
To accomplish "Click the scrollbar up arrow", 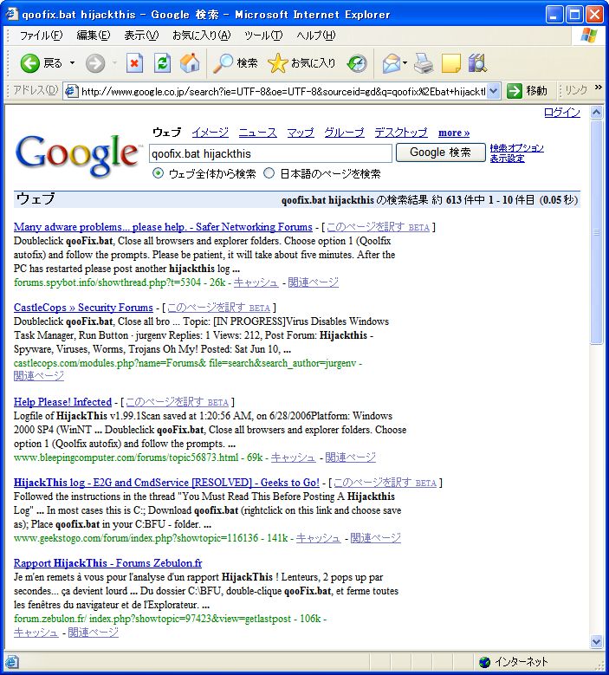I will (x=597, y=113).
